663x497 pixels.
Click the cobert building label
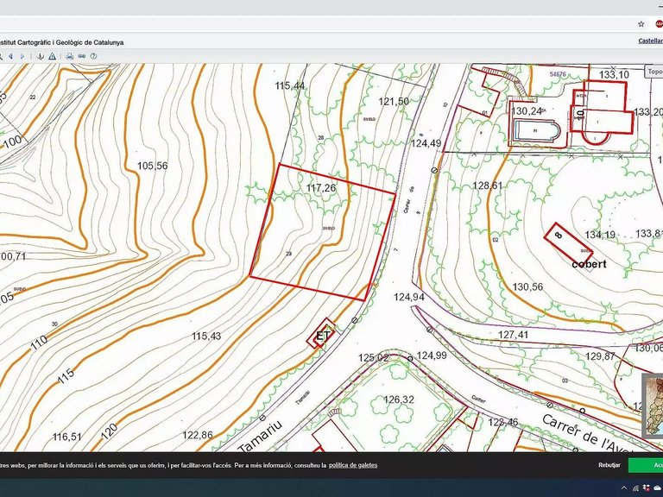click(589, 264)
